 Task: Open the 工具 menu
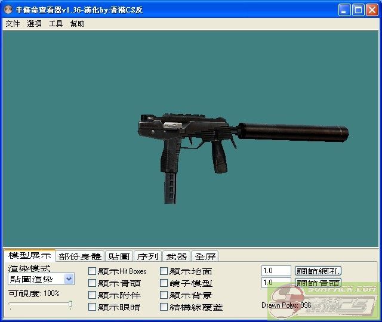[56, 24]
